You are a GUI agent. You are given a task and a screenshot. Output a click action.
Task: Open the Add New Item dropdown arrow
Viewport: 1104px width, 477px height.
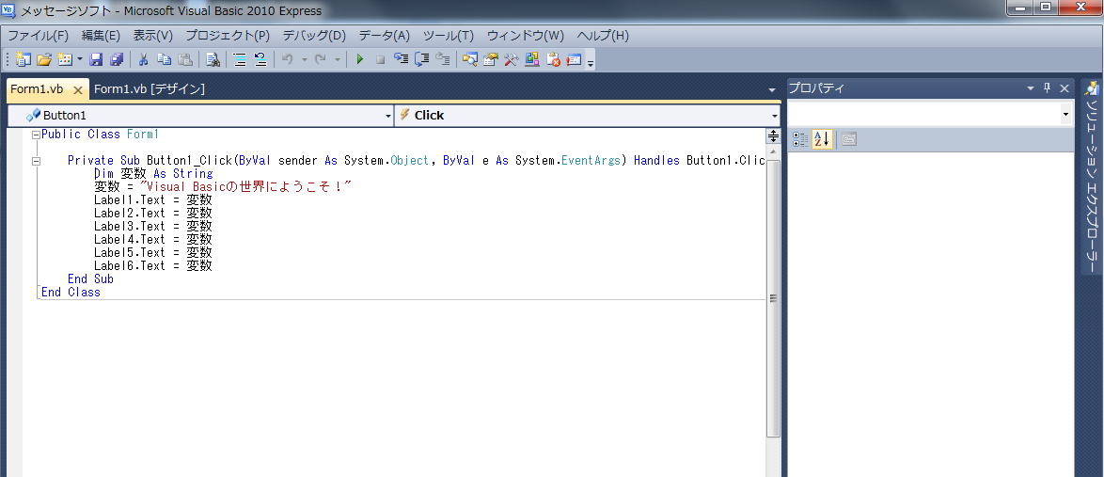pos(80,60)
